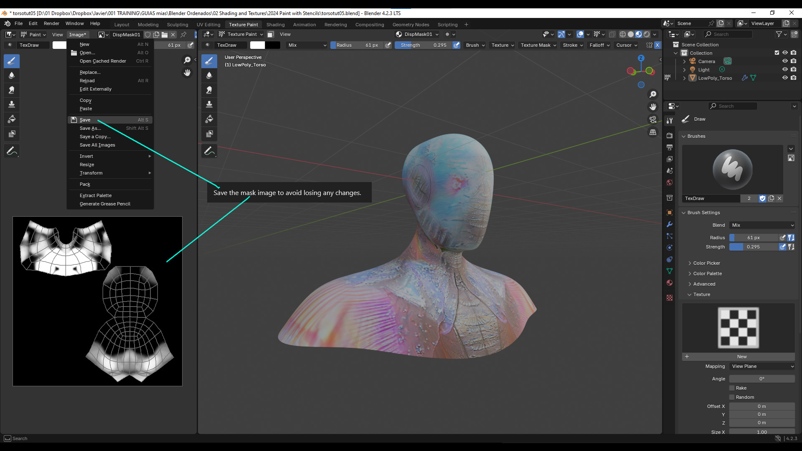Hide the Light object with eye icon
This screenshot has width=802, height=451.
[x=785, y=70]
